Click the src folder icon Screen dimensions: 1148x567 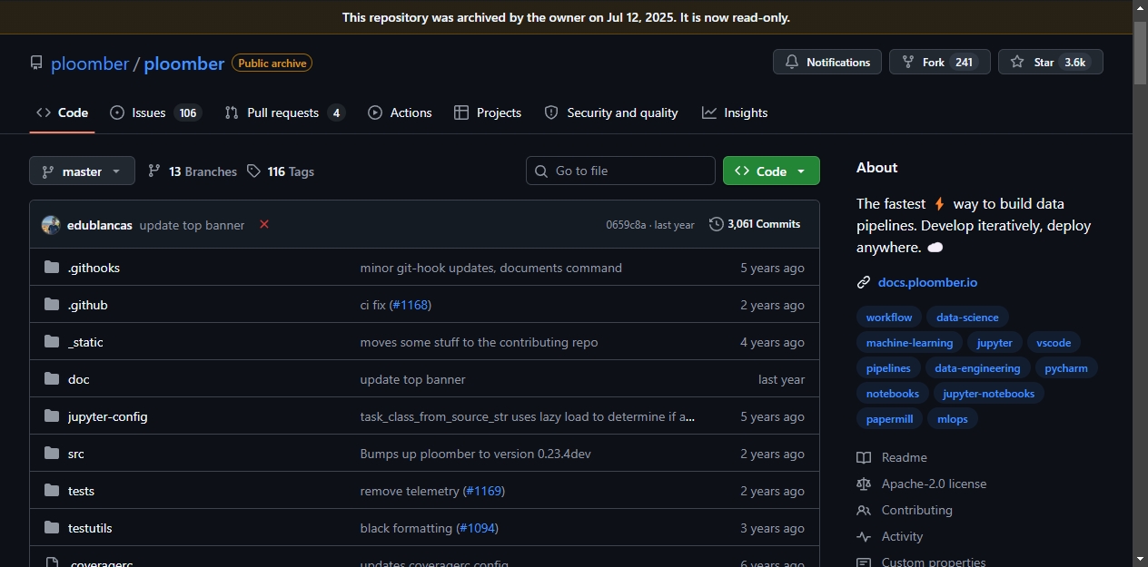pos(52,454)
